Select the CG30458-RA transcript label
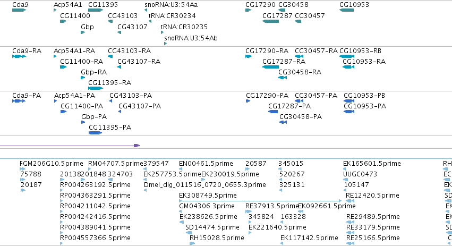The image size is (452, 246). [300, 72]
